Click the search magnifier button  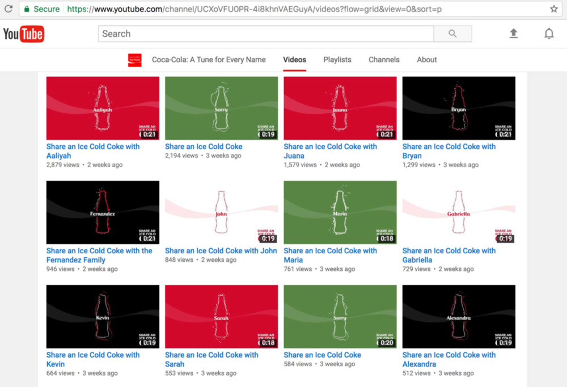[x=452, y=33]
